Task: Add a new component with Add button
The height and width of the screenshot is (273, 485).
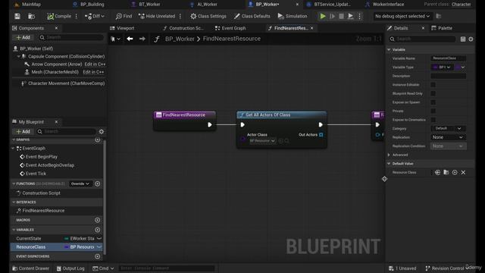Action: point(23,37)
